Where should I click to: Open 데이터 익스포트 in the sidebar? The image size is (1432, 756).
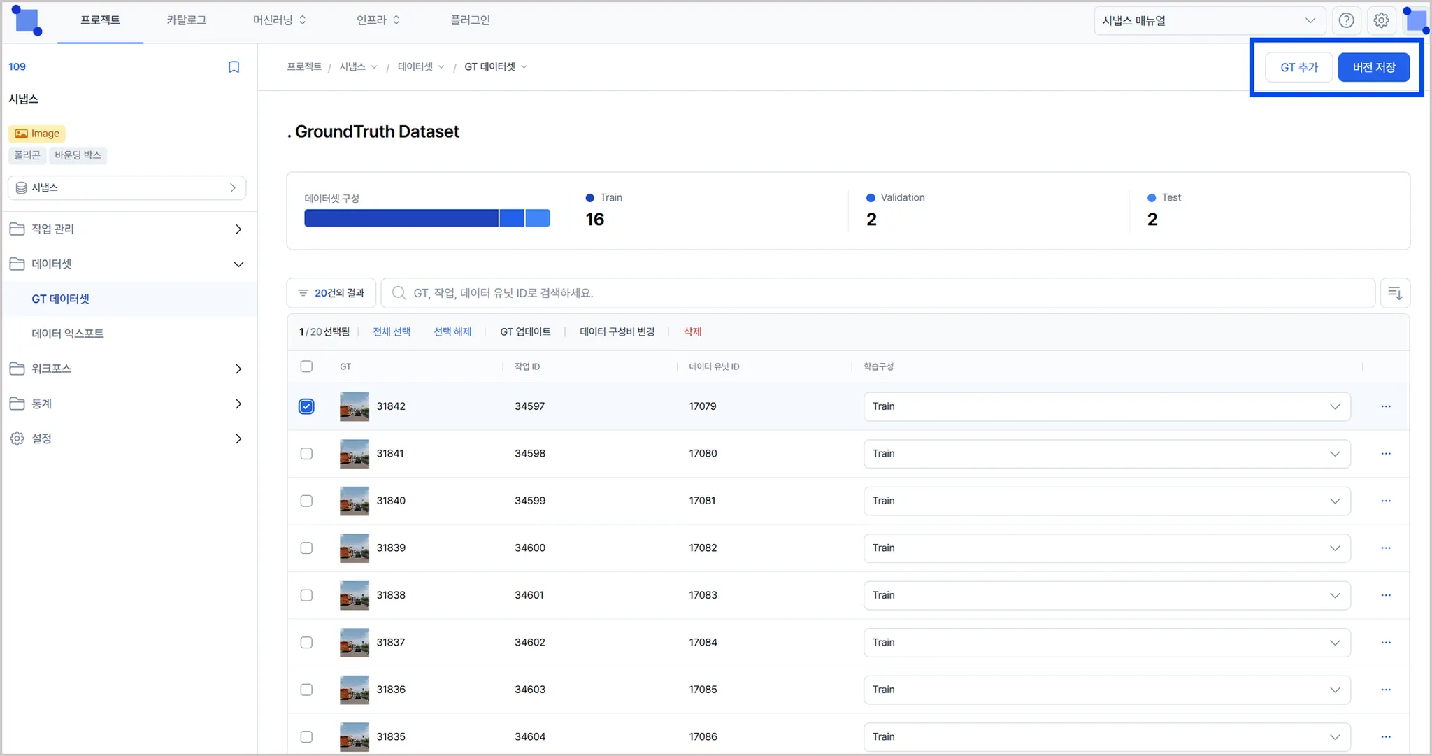point(68,334)
